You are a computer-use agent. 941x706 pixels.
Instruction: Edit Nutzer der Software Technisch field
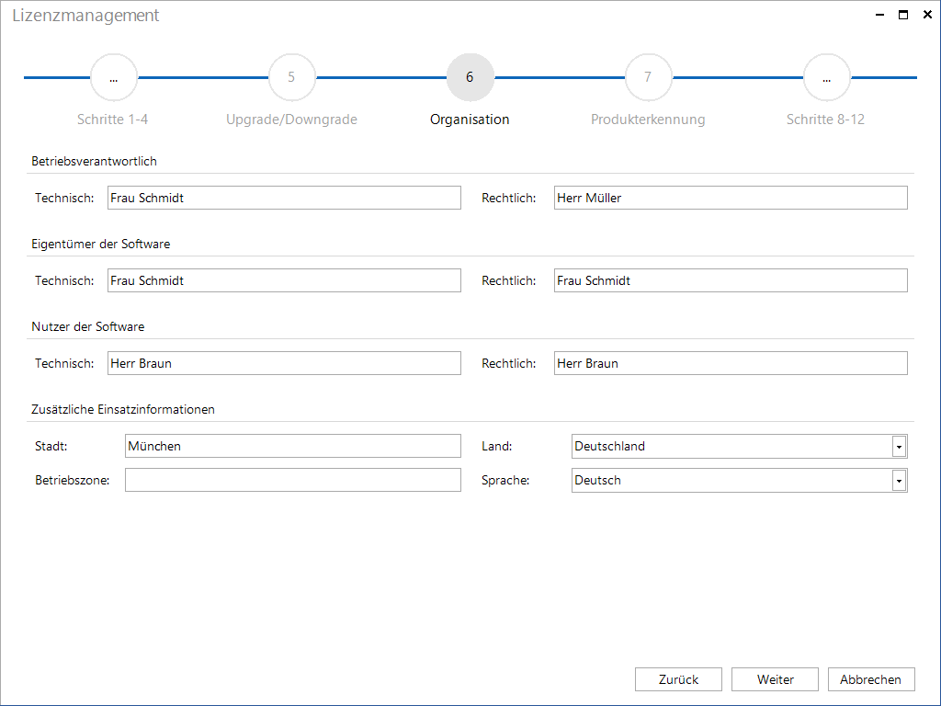pos(285,363)
